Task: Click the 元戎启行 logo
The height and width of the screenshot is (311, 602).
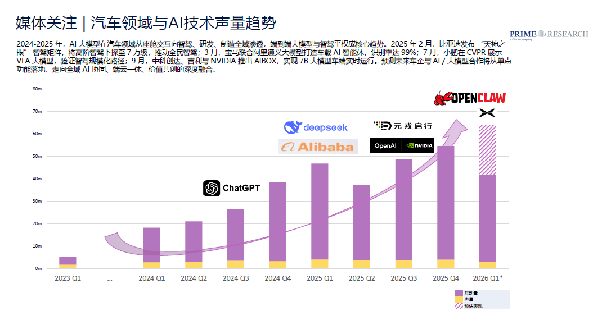Action: [x=403, y=126]
